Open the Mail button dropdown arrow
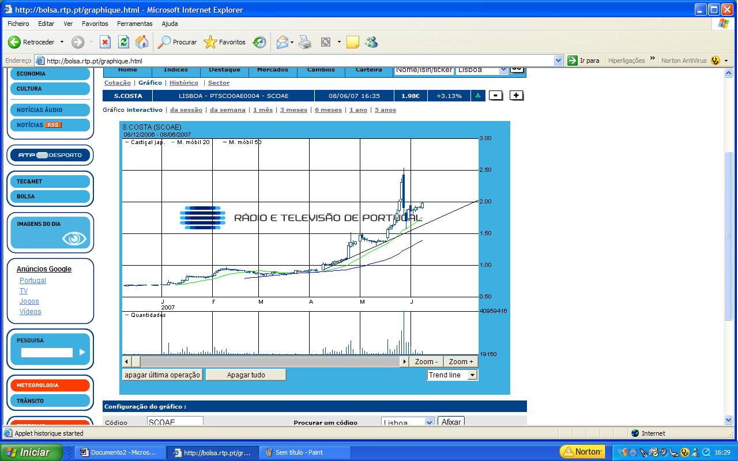Screen dimensions: 738x461 pyautogui.click(x=292, y=42)
